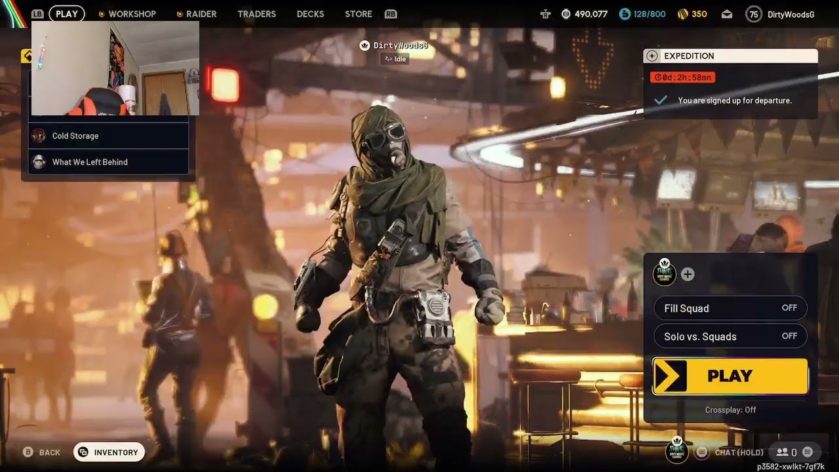This screenshot has height=472, width=839.
Task: Click the LB bumper icon
Action: click(x=37, y=14)
